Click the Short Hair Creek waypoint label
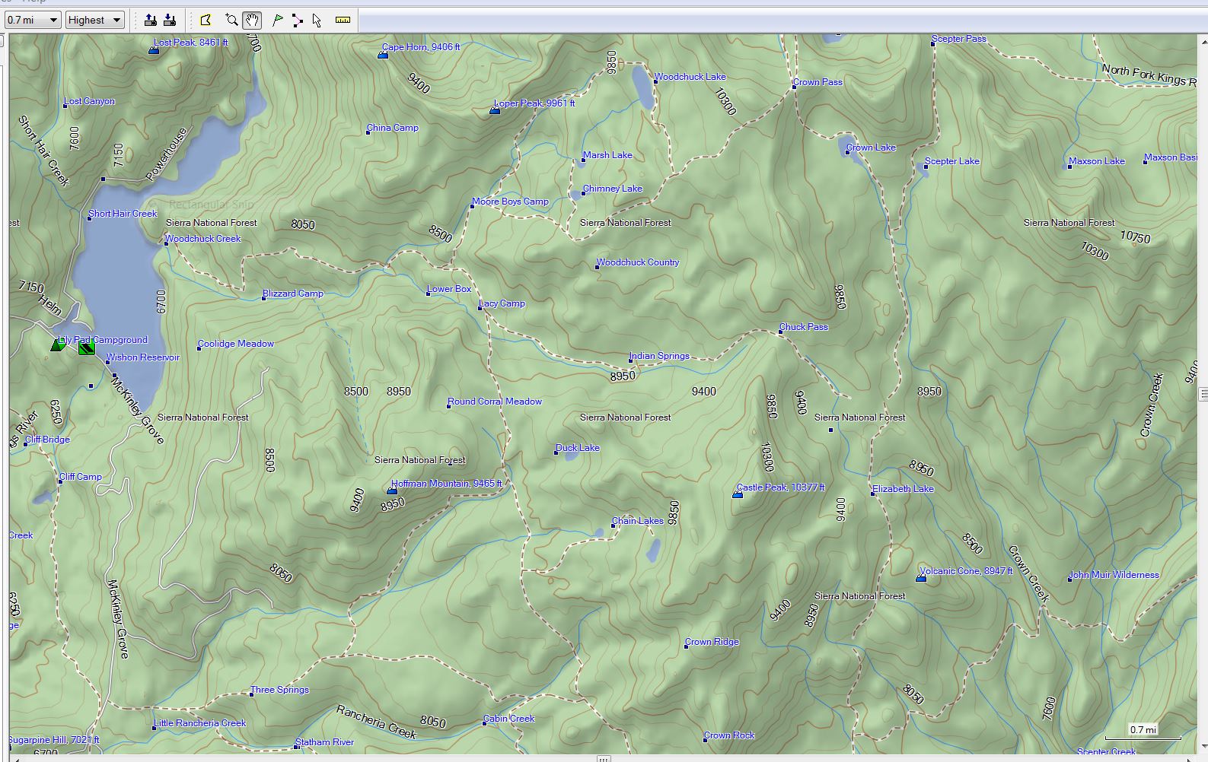Screen dimensions: 1208x762 (123, 214)
